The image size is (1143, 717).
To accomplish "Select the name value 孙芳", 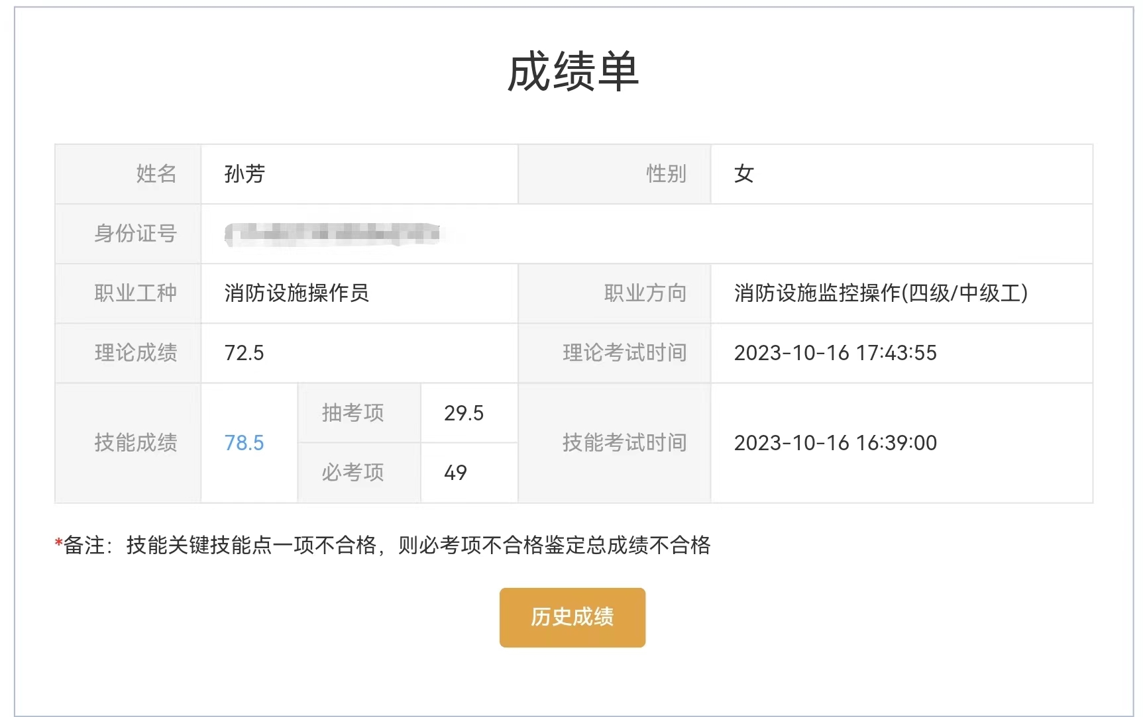I will pos(245,174).
